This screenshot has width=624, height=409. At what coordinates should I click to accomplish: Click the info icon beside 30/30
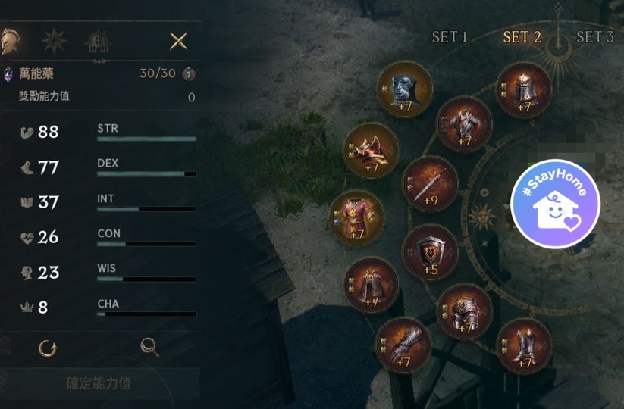pyautogui.click(x=189, y=74)
